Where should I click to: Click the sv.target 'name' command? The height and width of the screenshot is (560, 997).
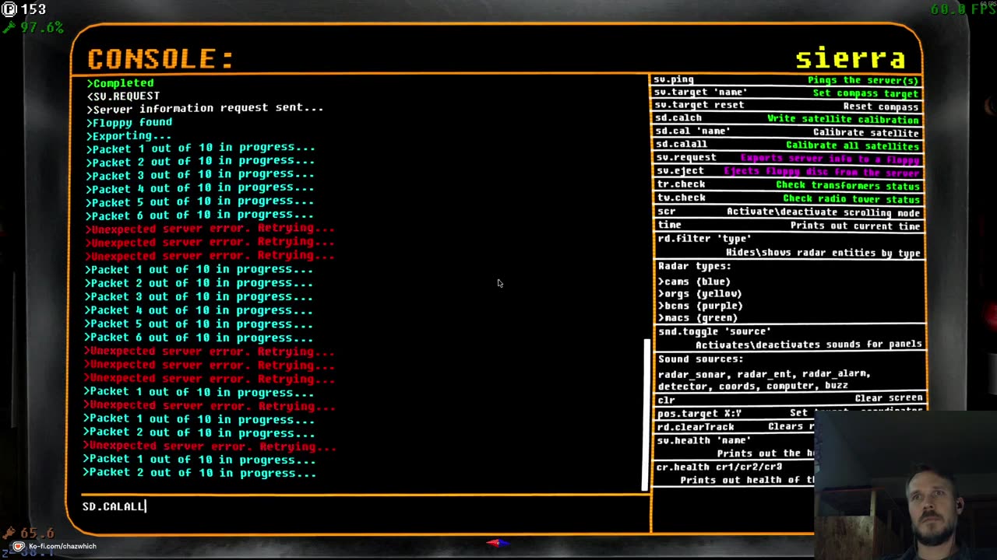pyautogui.click(x=701, y=92)
